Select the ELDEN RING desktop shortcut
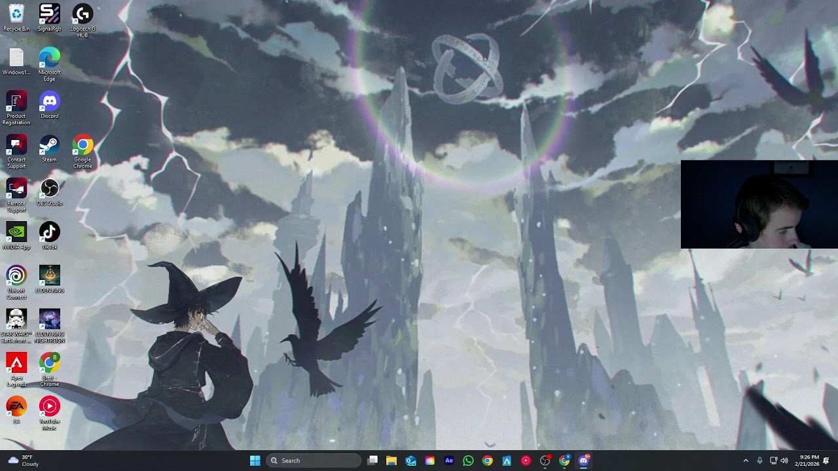The width and height of the screenshot is (838, 471). click(49, 279)
